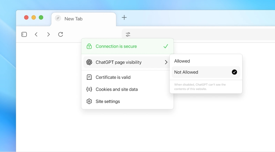Go back with the left arrow

(36, 34)
